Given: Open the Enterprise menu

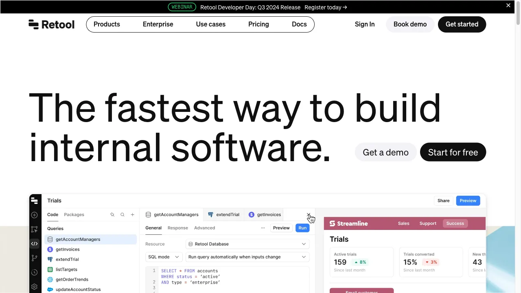Looking at the screenshot, I should click(158, 24).
